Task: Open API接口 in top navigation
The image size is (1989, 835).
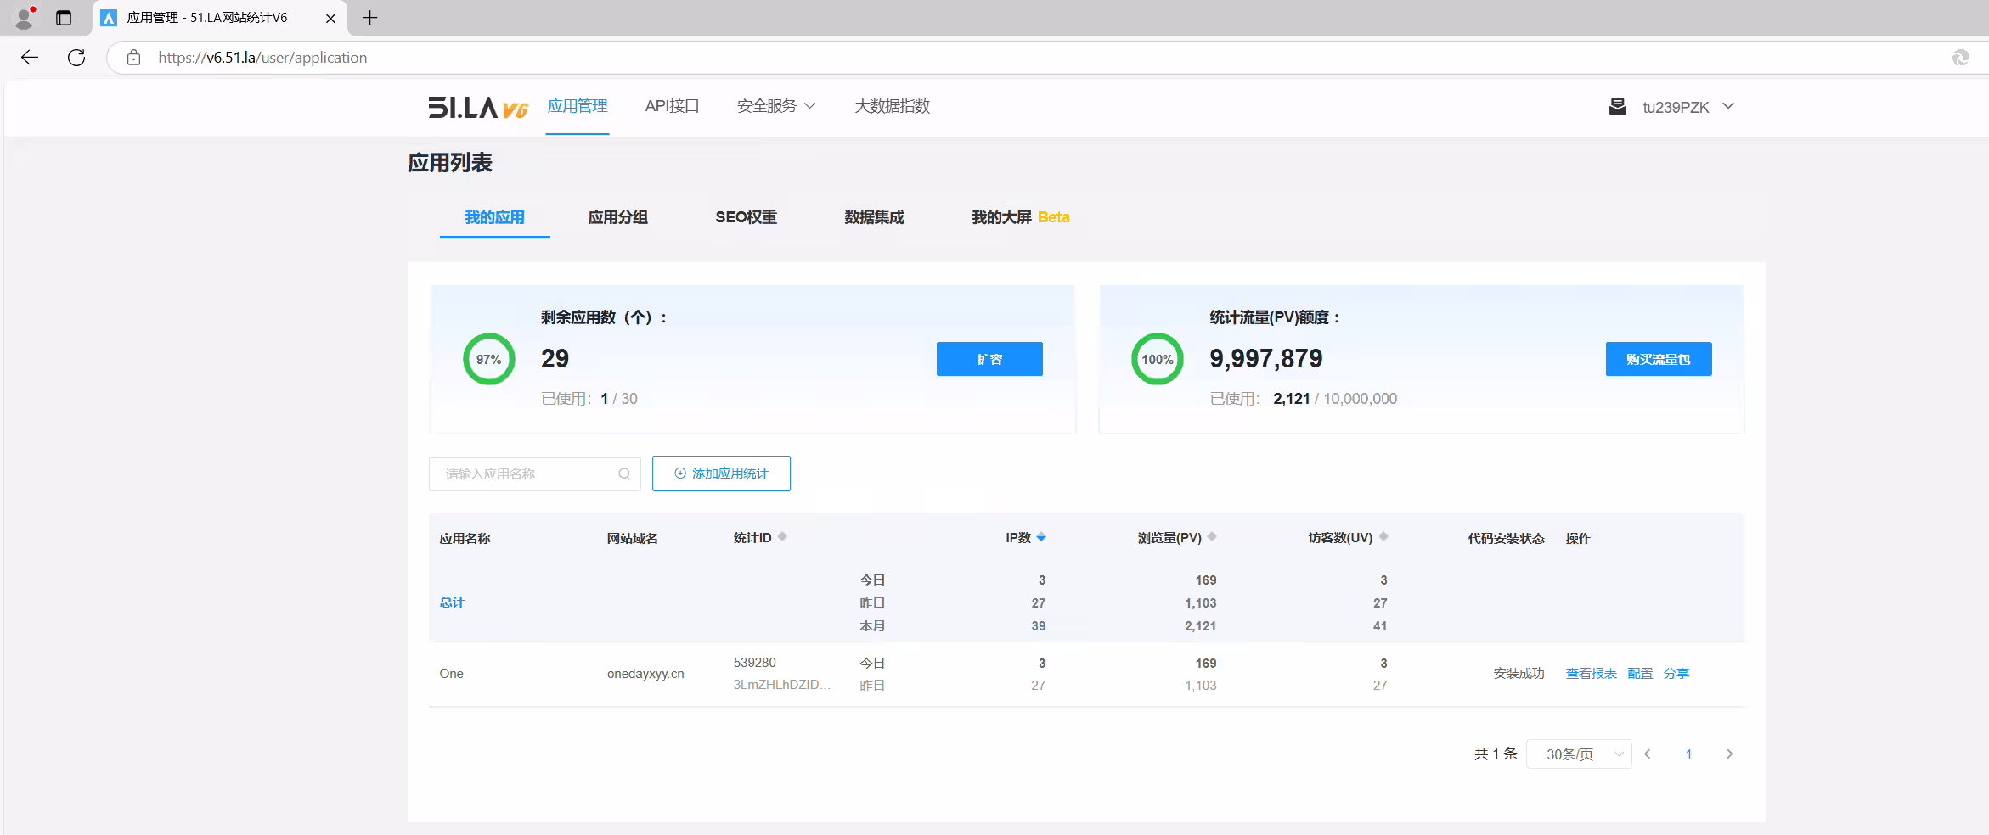Action: tap(672, 106)
